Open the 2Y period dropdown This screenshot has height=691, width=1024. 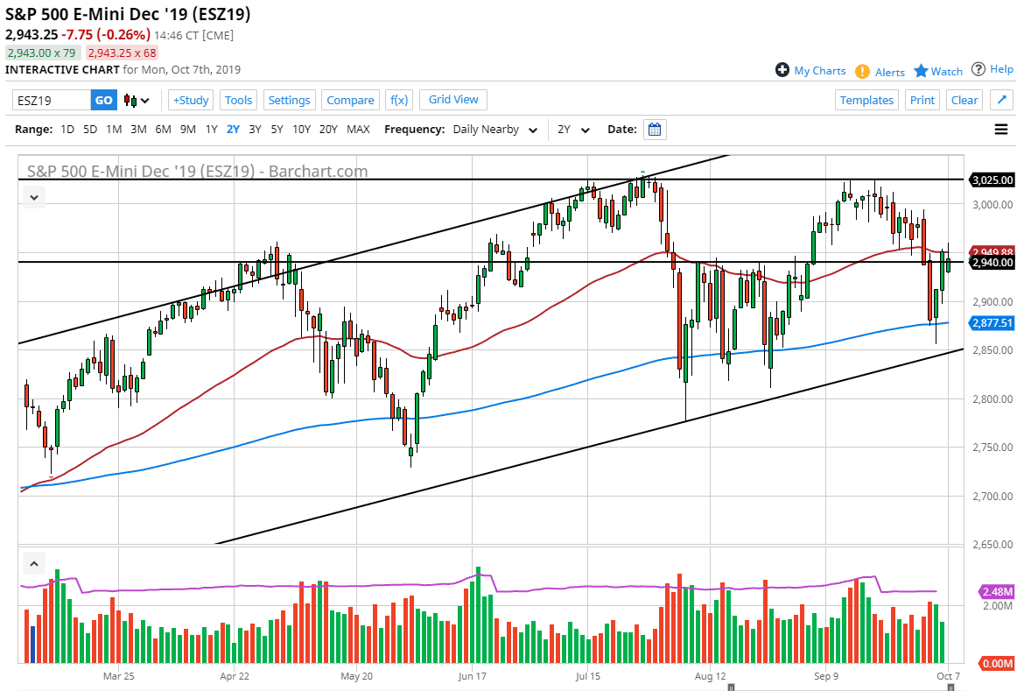(573, 129)
